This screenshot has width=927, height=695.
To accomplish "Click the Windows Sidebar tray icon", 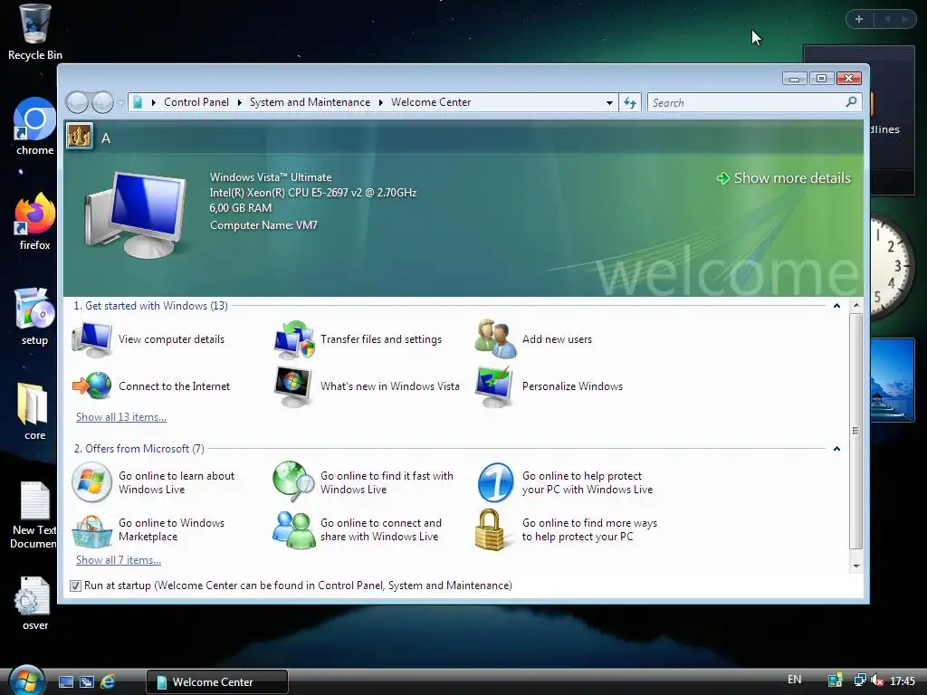I will [835, 681].
